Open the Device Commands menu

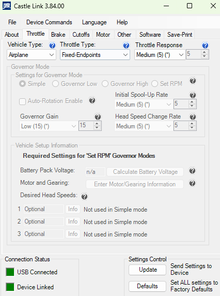49,22
